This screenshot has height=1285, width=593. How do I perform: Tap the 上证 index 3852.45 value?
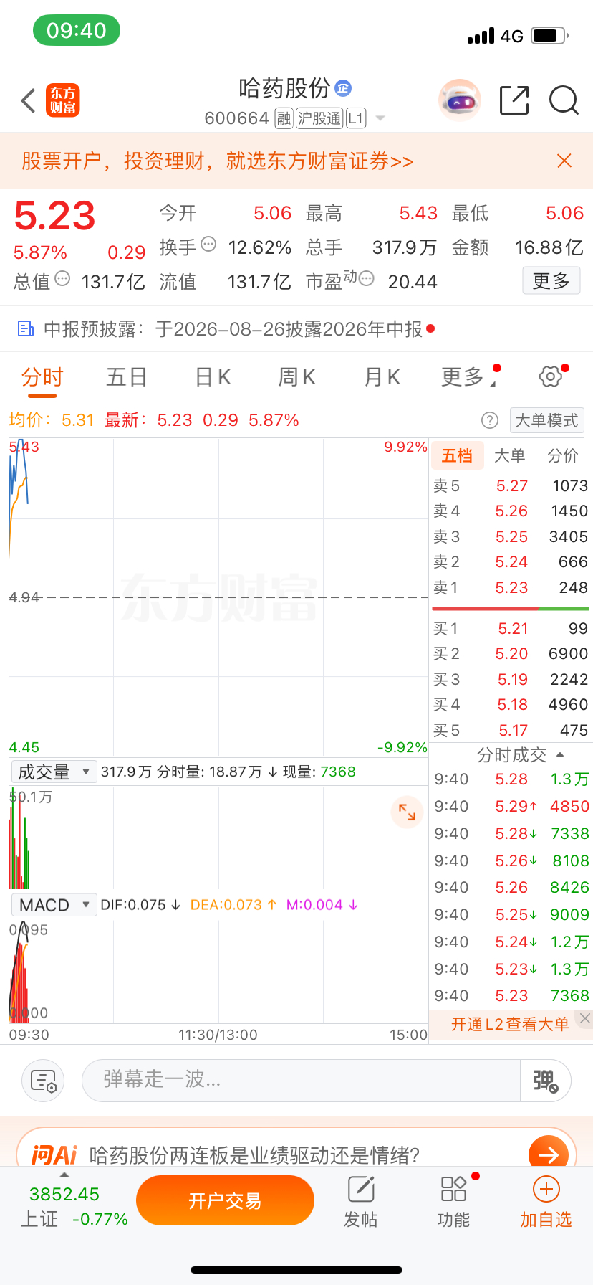64,1194
